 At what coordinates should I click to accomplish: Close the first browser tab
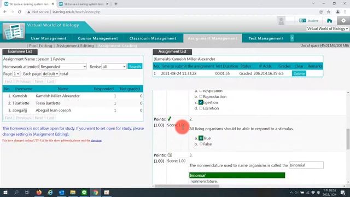53,4
